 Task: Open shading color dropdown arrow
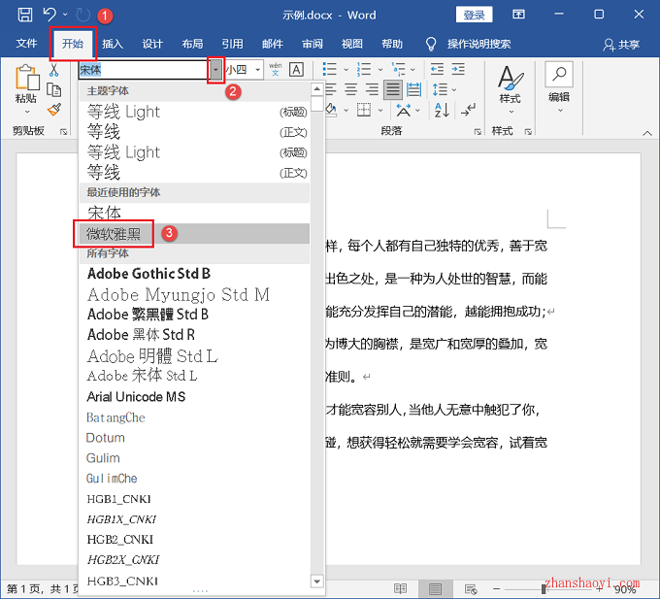346,111
